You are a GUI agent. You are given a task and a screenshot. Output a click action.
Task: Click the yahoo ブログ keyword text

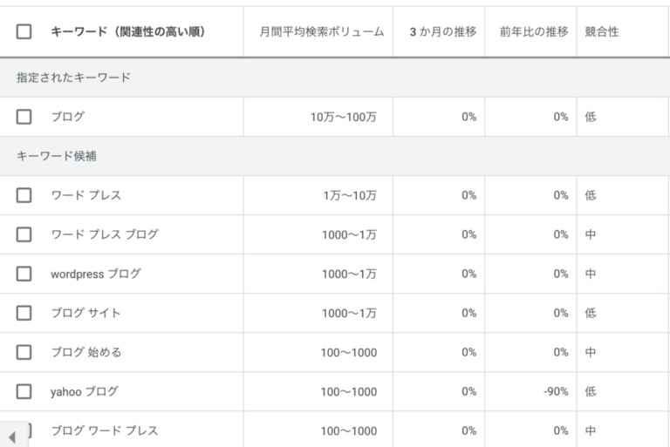84,391
